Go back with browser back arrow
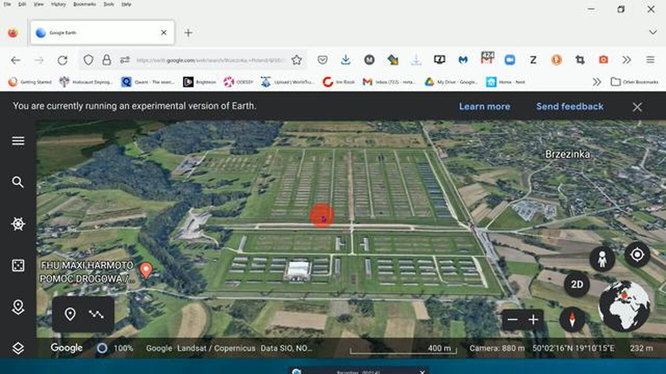 point(16,60)
